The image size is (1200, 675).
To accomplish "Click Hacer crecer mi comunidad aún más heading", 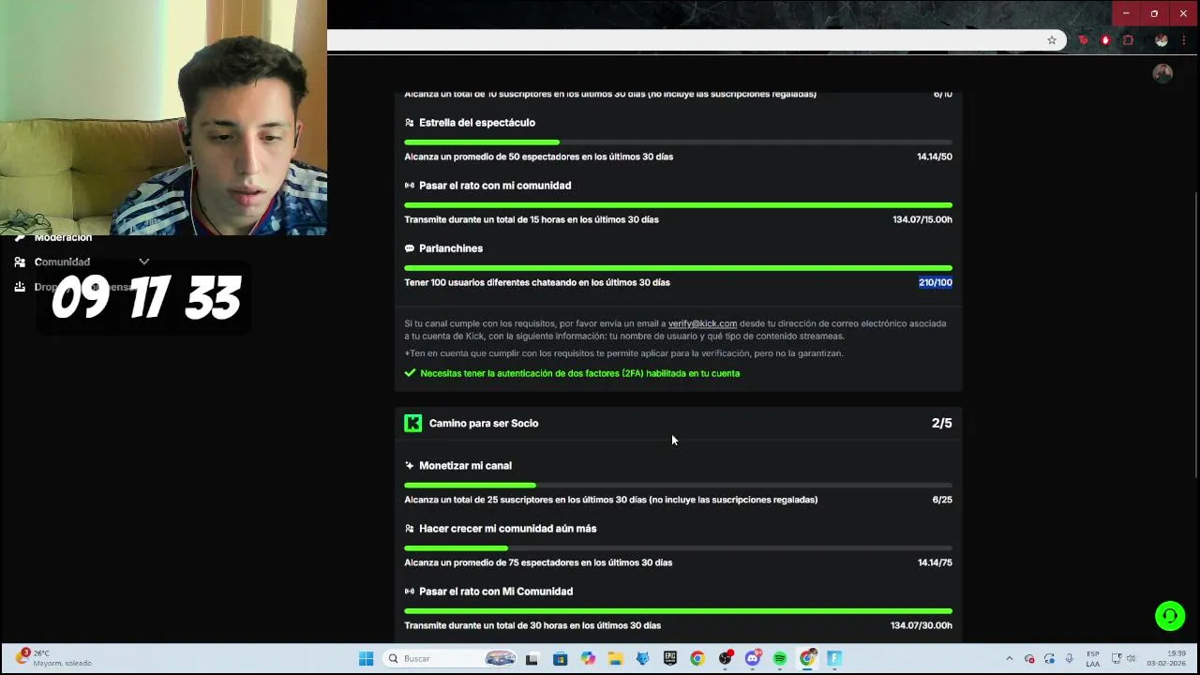I will point(508,529).
